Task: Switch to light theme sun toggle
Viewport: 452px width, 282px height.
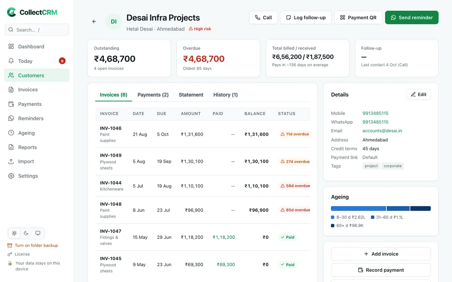Action: tap(14, 233)
